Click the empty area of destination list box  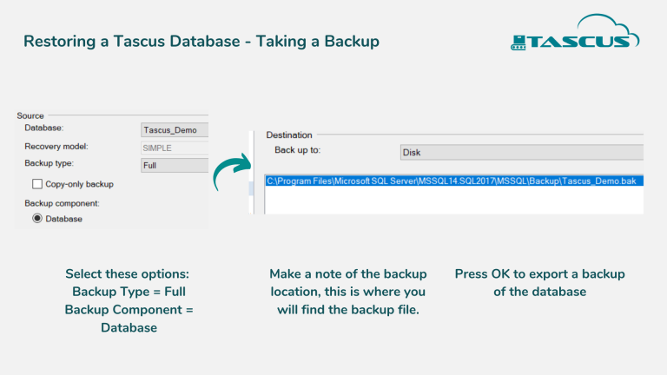pos(454,200)
